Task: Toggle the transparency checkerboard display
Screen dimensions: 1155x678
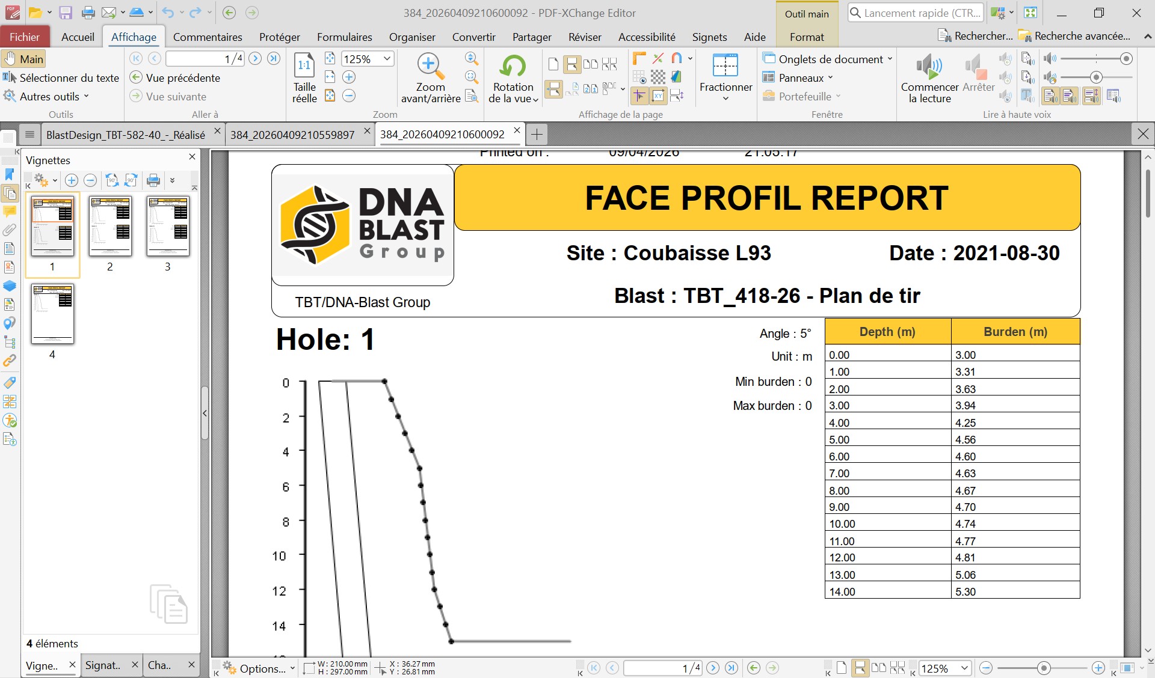Action: pos(659,78)
